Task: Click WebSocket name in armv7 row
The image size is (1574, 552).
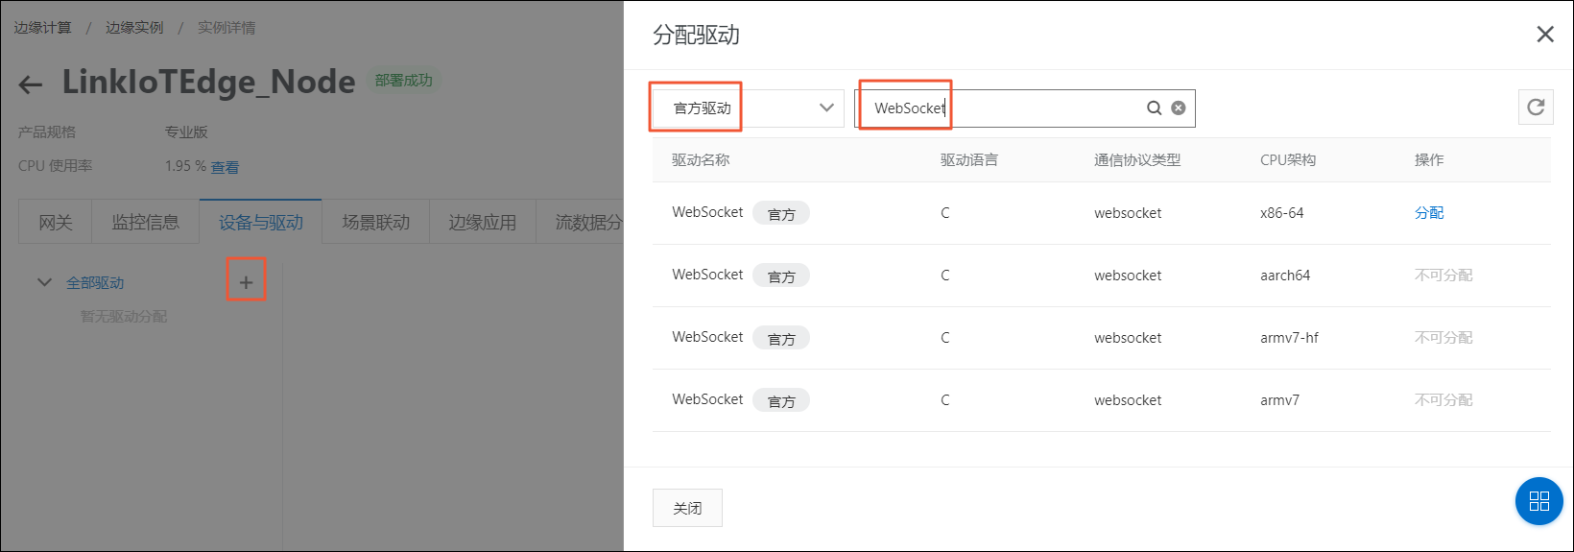Action: click(x=707, y=399)
